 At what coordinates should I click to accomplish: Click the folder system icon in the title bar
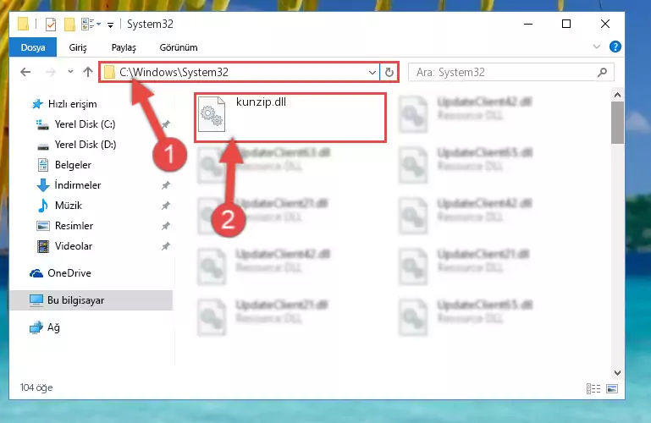[23, 24]
